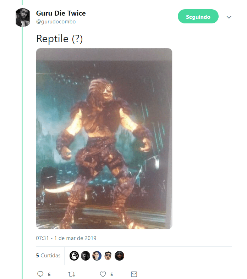
Task: Open second liker's dark avatar
Action: point(86,256)
